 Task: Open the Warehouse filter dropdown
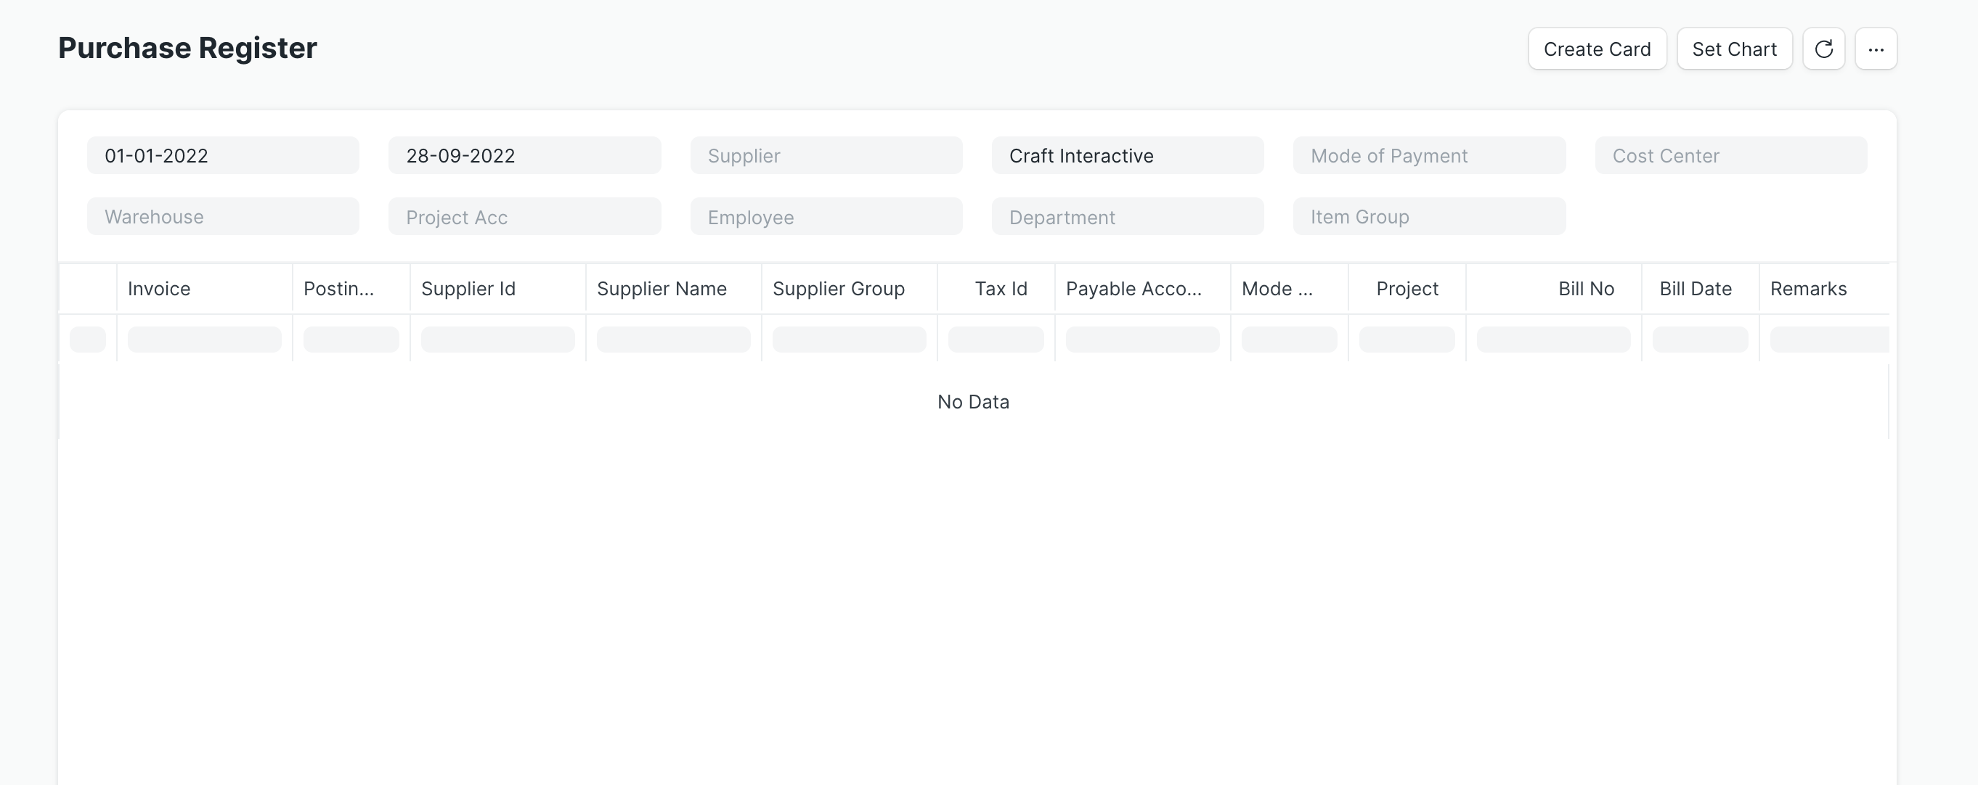tap(223, 216)
